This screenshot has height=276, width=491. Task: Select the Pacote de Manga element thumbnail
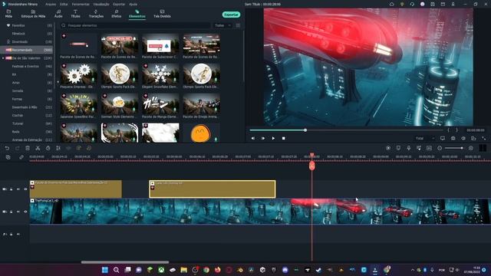click(x=160, y=104)
